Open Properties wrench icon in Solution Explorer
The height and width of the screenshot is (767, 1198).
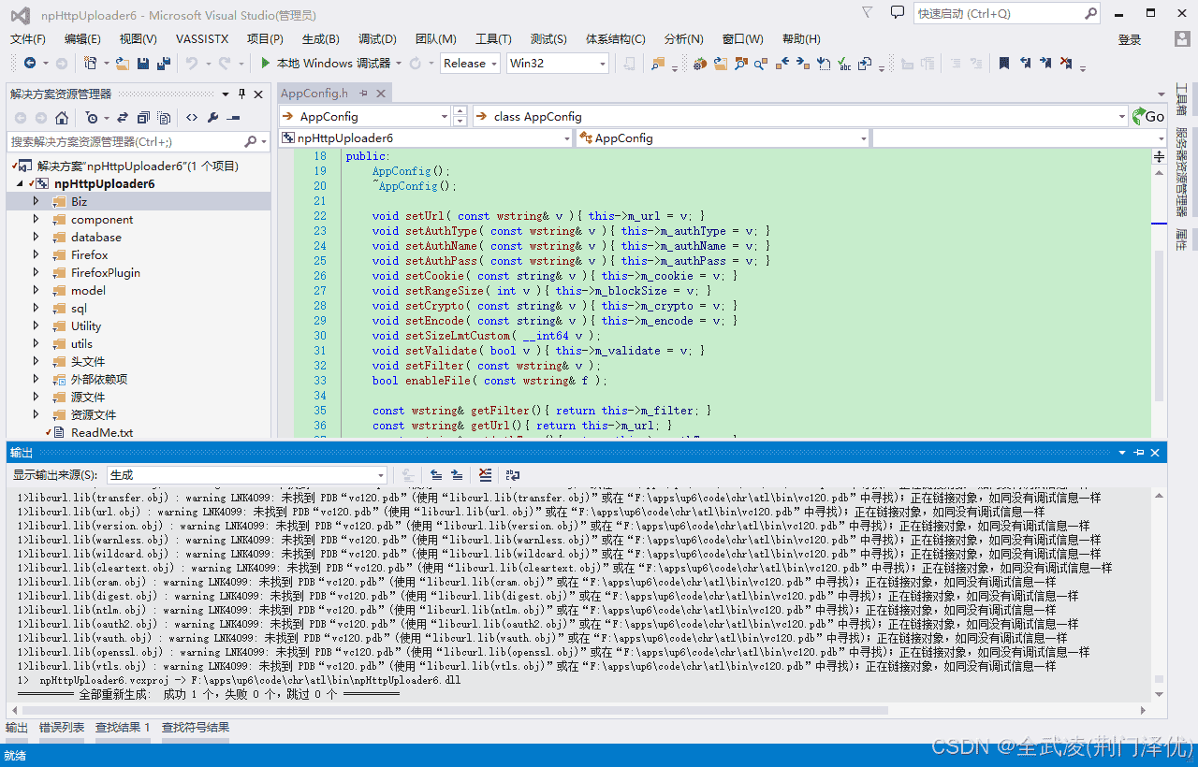[212, 118]
